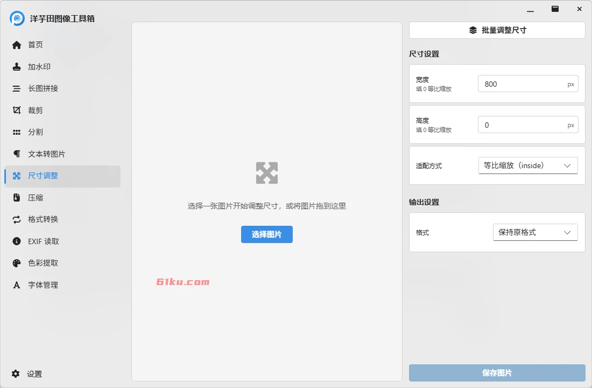Click the 选择图片 button
592x388 pixels.
click(267, 234)
